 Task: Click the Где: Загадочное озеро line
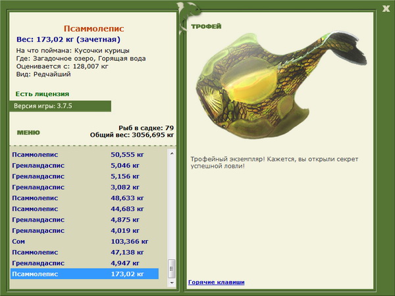[81, 59]
